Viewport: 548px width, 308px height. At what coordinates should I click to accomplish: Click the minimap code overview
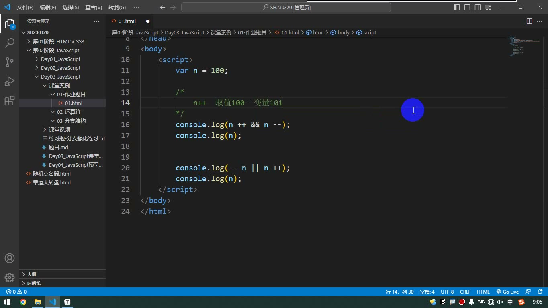[x=525, y=46]
